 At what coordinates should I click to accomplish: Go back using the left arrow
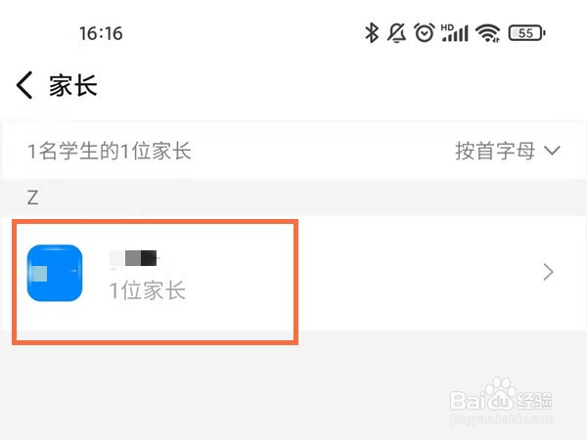(x=24, y=85)
